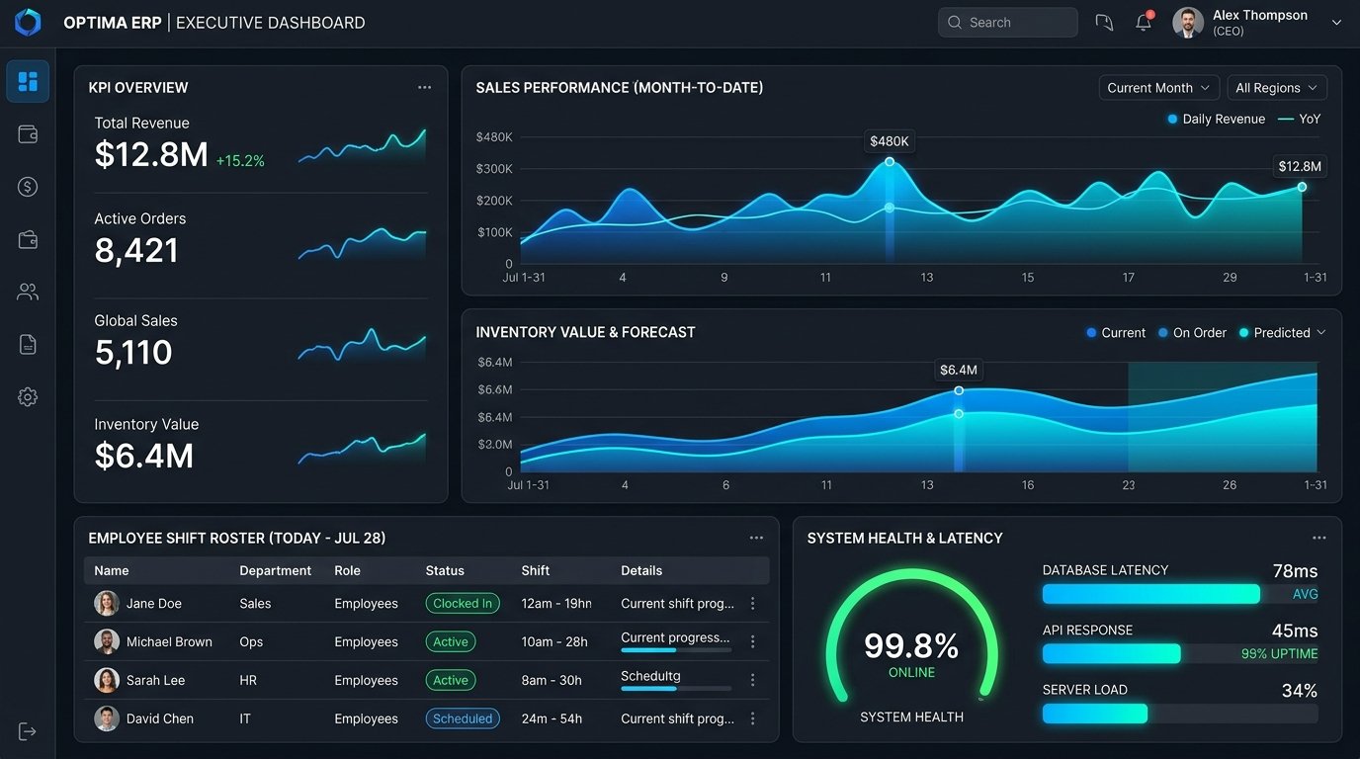Focus the Search field in the top bar
This screenshot has height=759, width=1360.
pos(1008,23)
